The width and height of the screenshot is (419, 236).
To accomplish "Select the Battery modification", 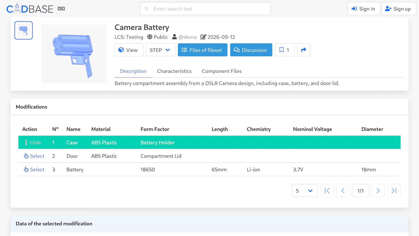I will click(x=34, y=170).
